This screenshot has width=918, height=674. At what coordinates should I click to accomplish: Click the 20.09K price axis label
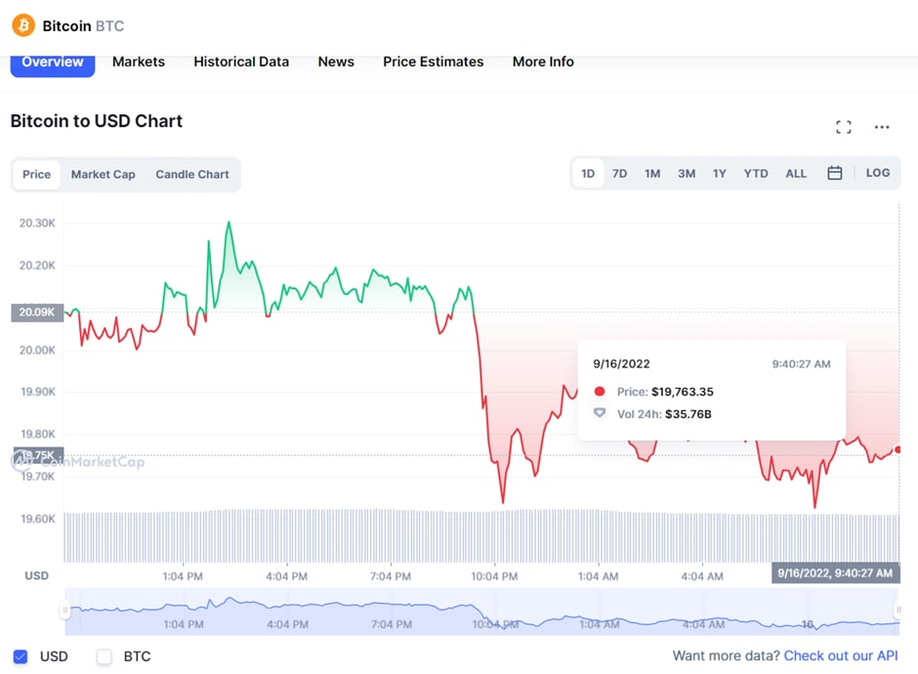click(37, 313)
